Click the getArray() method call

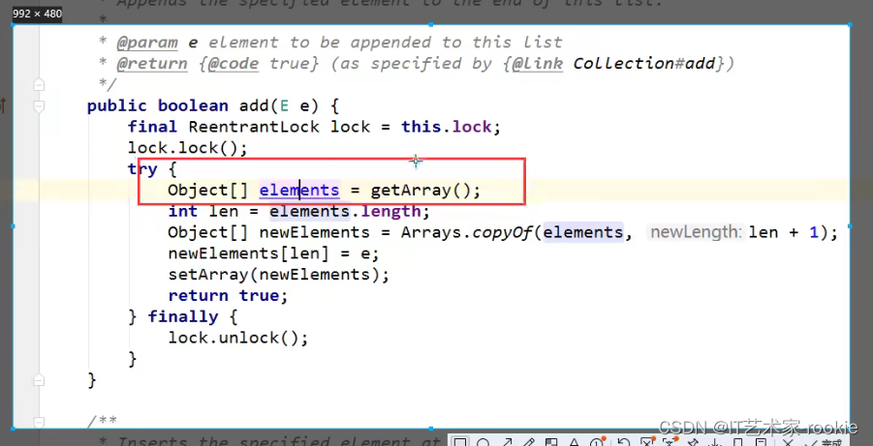point(421,191)
